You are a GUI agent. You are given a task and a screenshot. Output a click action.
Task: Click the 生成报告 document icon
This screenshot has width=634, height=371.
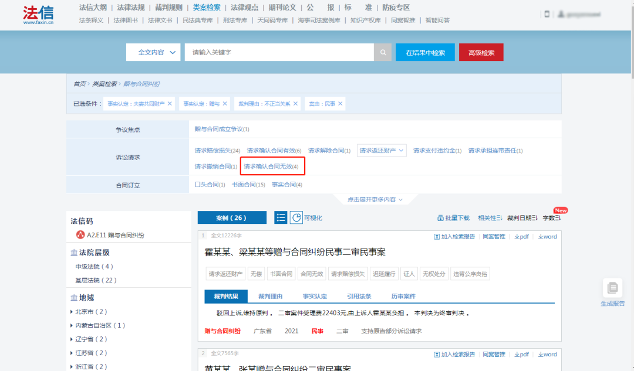click(x=612, y=288)
